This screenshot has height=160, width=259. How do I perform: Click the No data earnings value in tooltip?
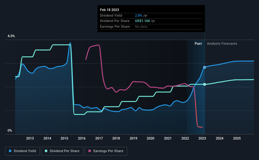click(x=141, y=26)
